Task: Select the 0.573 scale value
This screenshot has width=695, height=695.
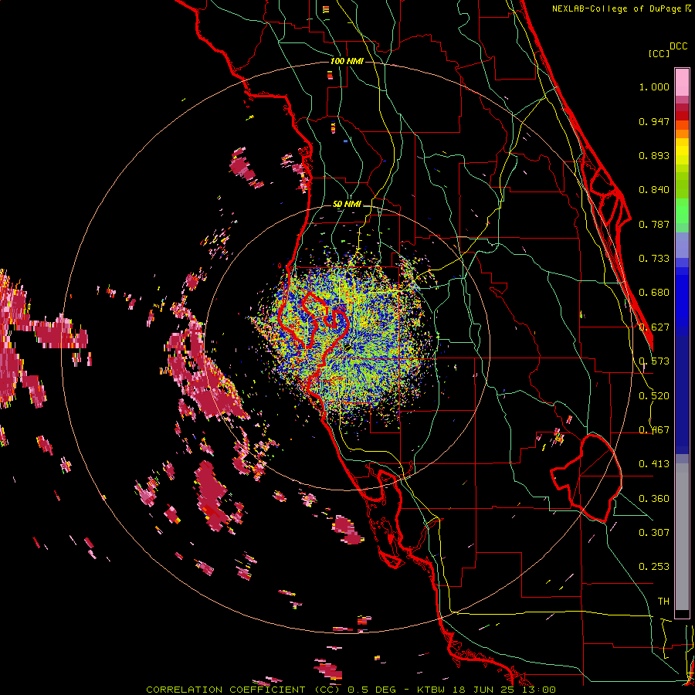Action: tap(654, 361)
